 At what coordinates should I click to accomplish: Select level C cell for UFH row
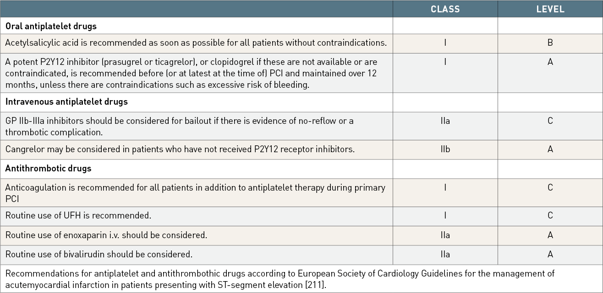(x=550, y=215)
